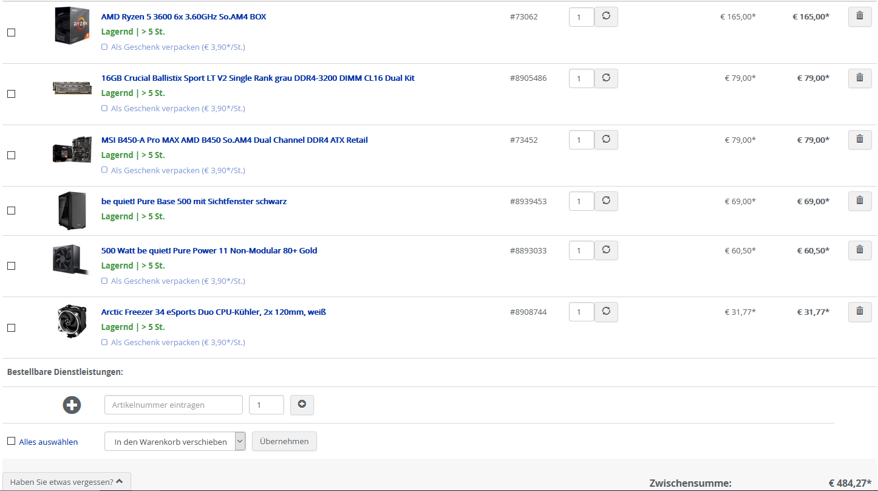Screen dimensions: 878x491
Task: Click the Pure Base 500 case thumbnail
Action: pyautogui.click(x=72, y=210)
